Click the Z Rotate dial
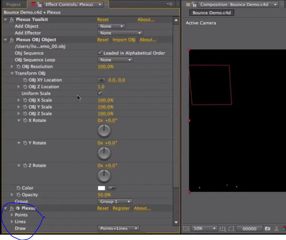 [x=104, y=176]
